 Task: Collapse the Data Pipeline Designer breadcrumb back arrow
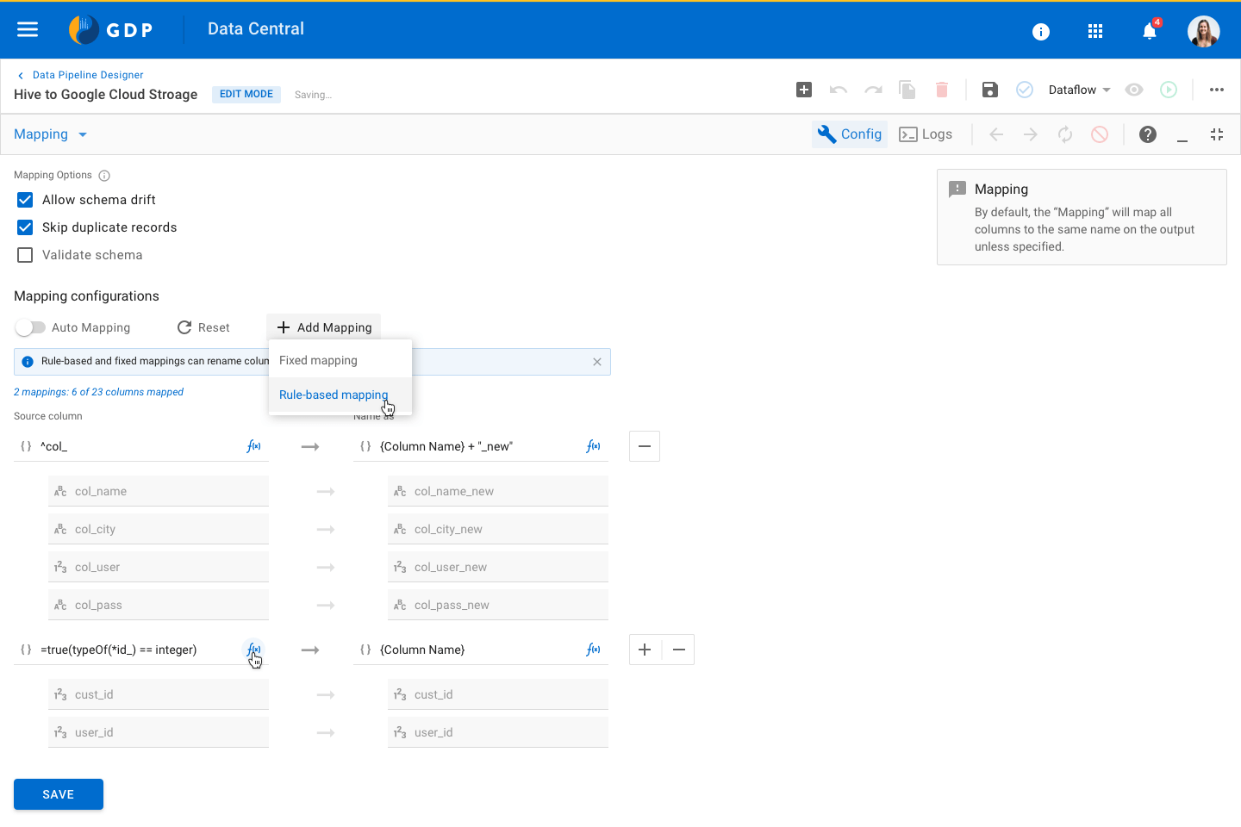(x=21, y=75)
